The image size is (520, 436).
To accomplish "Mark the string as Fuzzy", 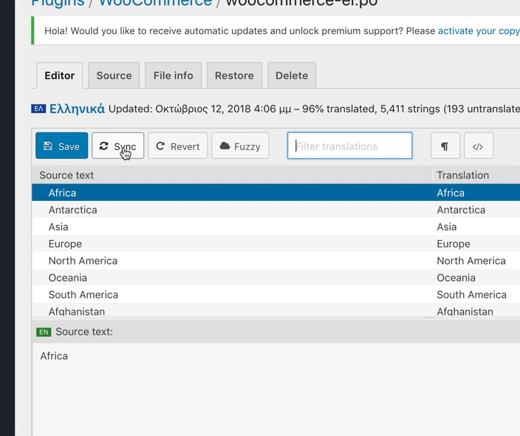I will (240, 146).
